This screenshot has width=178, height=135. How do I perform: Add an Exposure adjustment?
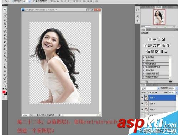[163, 39]
